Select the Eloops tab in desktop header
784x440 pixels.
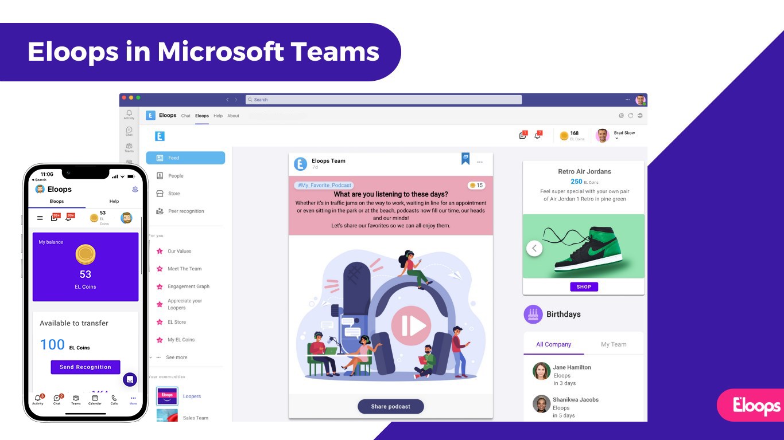(x=202, y=116)
